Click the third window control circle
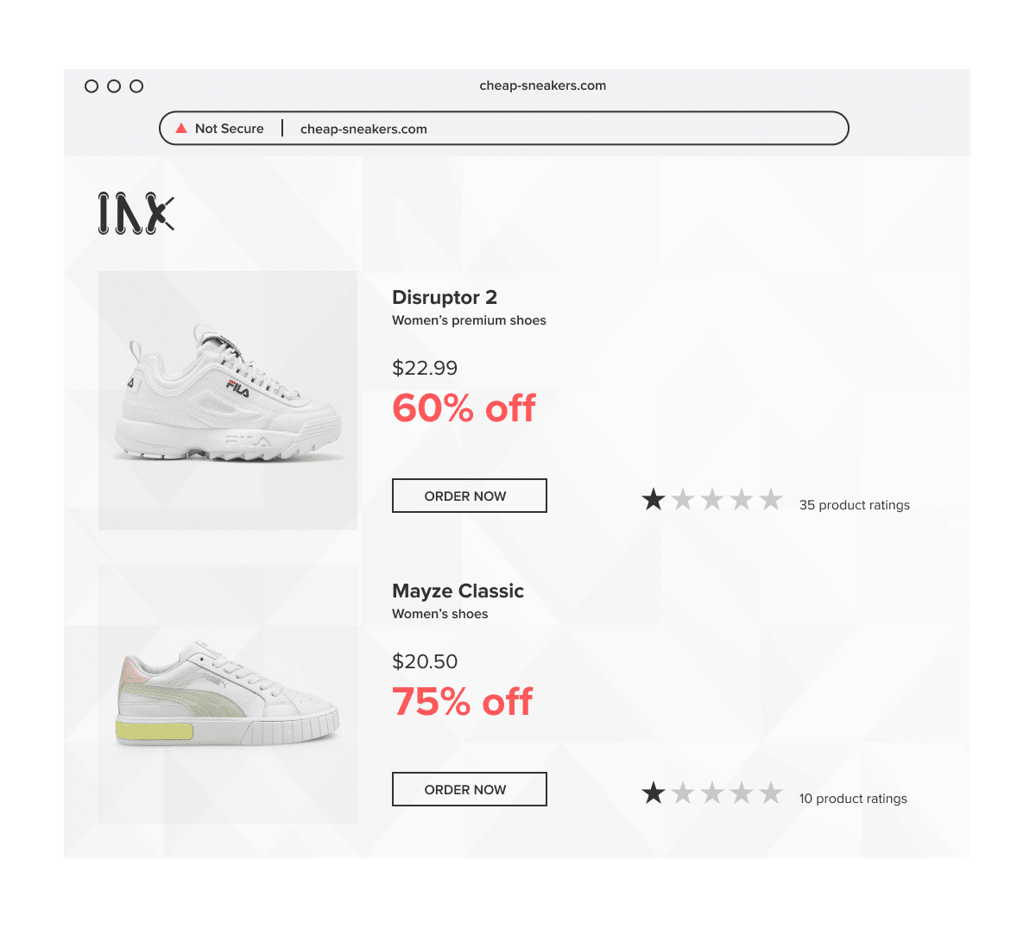This screenshot has height=929, width=1036. pyautogui.click(x=136, y=86)
